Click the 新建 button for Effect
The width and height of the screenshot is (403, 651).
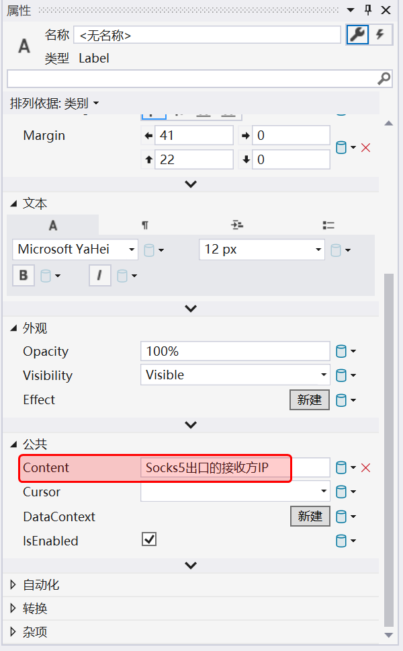tap(310, 400)
